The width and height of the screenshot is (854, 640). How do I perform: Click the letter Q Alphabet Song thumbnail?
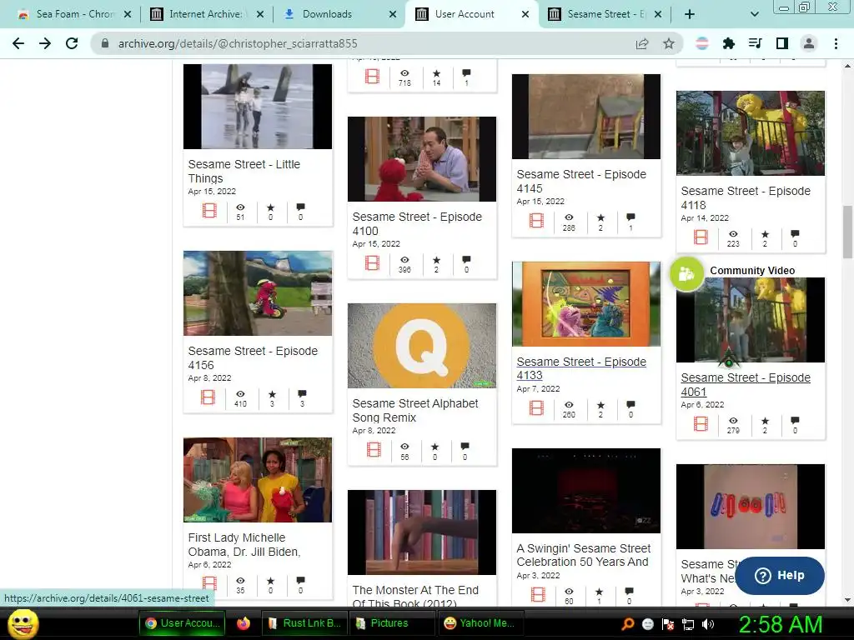(x=422, y=346)
